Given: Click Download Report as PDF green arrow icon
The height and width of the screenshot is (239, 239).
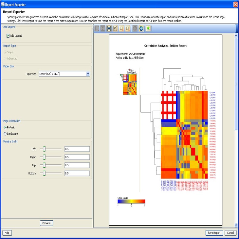Looking at the screenshot, I should [x=148, y=28].
